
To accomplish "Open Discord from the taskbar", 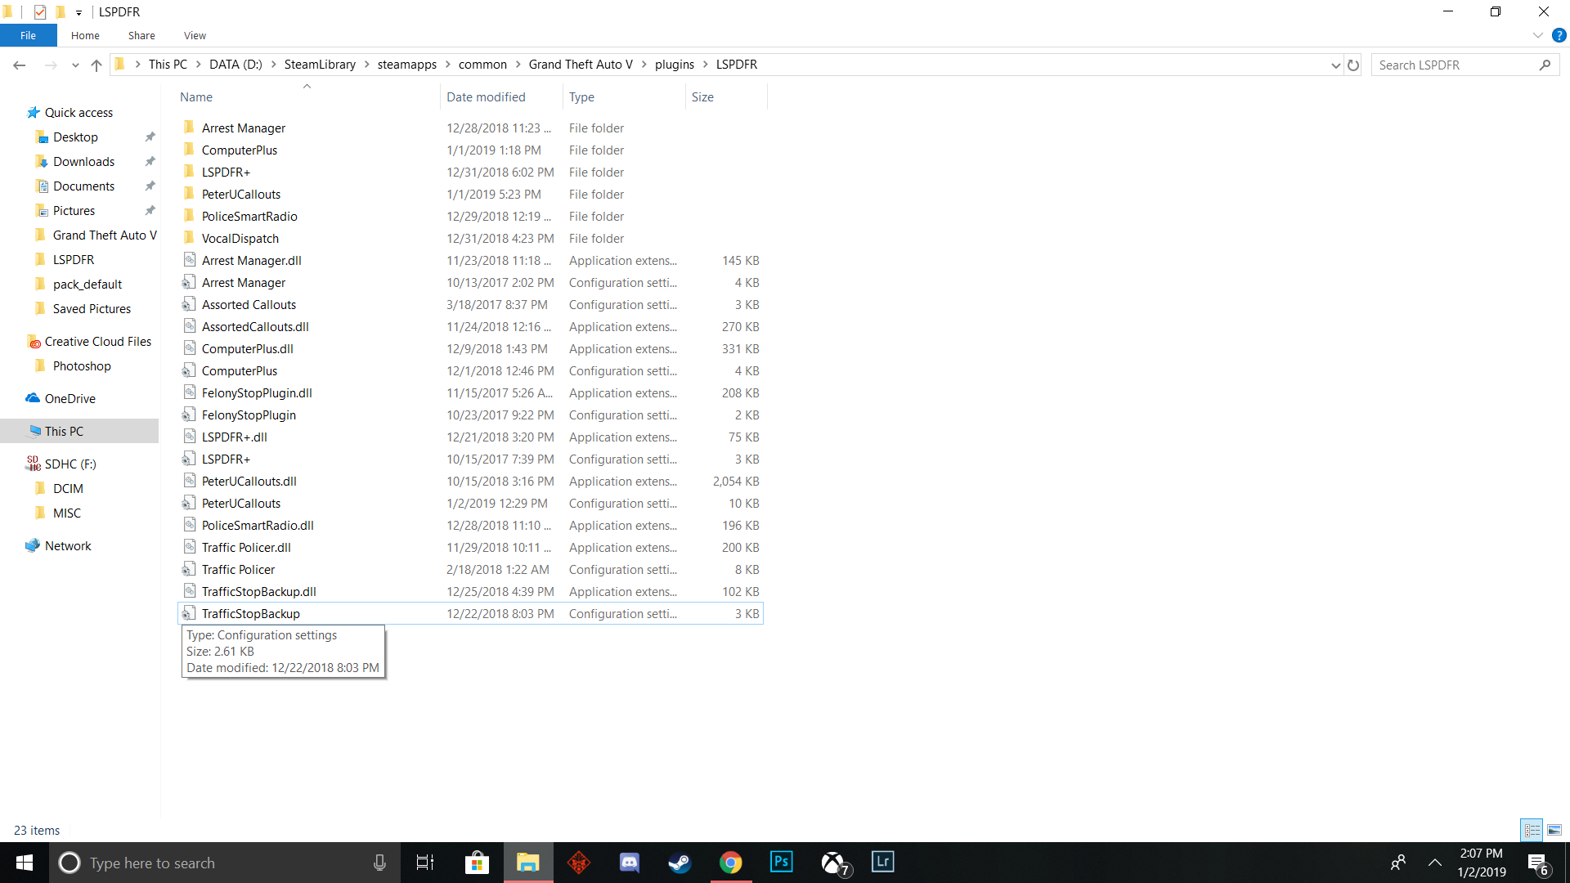I will click(x=629, y=863).
